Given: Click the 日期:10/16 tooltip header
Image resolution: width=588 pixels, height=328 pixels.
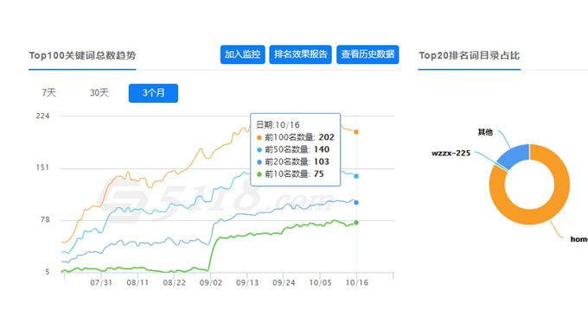Looking at the screenshot, I should click(278, 124).
